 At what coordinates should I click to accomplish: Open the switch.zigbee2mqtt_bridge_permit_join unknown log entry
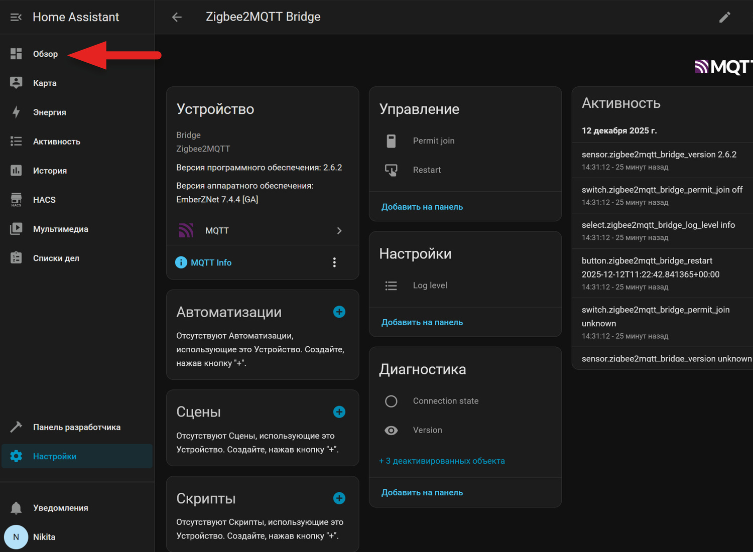tap(663, 323)
